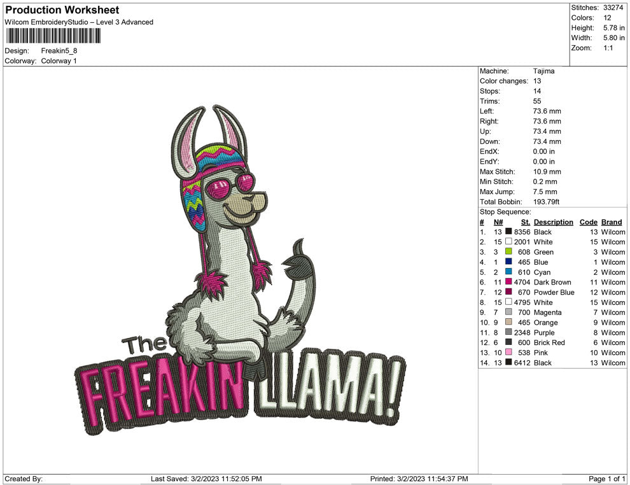Click the white swatch for stop 8
The width and height of the screenshot is (630, 485).
508,302
